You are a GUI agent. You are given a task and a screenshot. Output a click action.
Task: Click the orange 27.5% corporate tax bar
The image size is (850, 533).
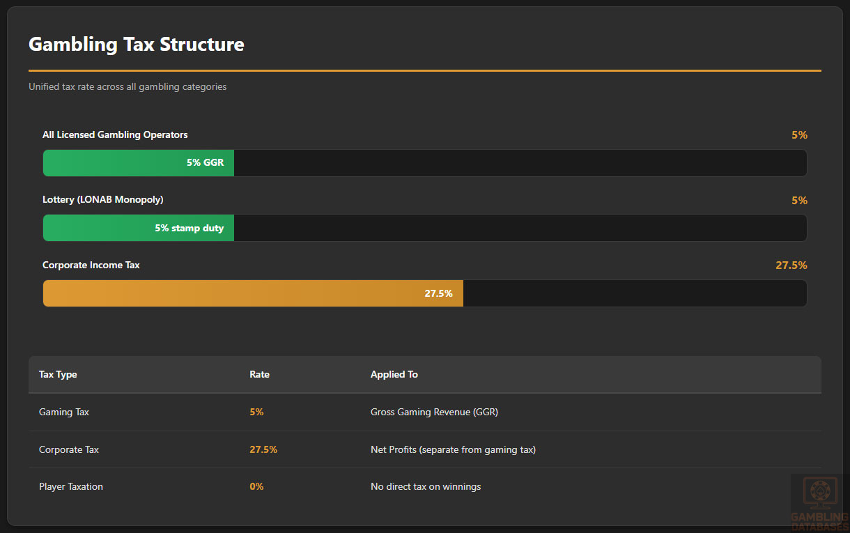pyautogui.click(x=252, y=293)
